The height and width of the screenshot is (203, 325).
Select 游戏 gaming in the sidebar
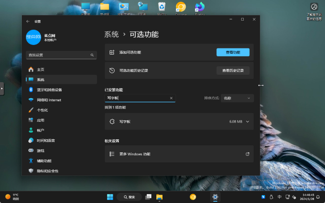[40, 151]
